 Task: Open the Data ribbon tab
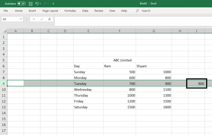click(x=85, y=11)
